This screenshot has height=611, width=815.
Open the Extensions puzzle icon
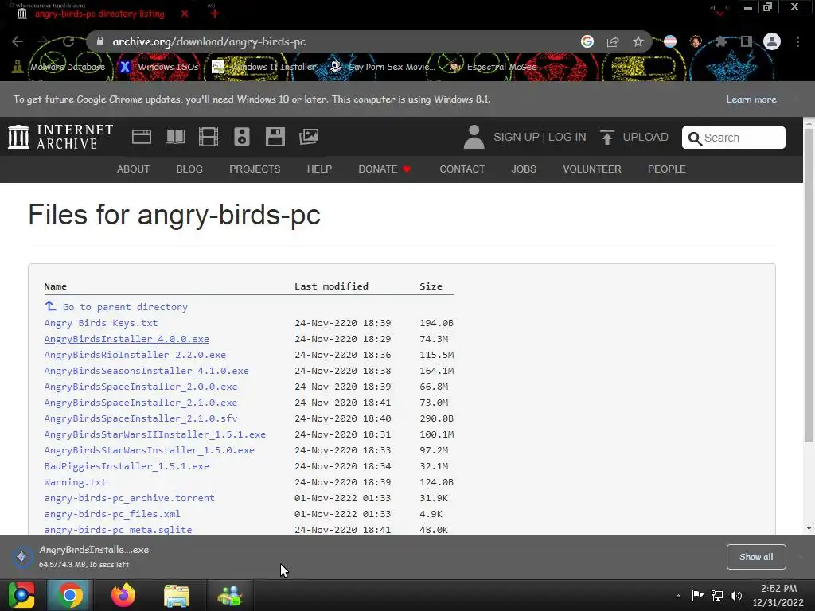pyautogui.click(x=720, y=41)
